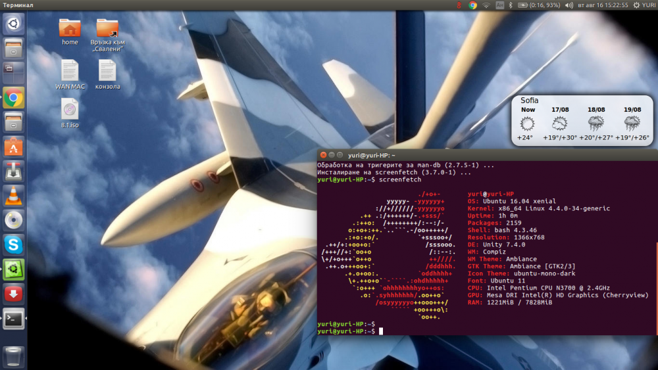Launch Skype from the launcher
Viewport: 658px width, 370px height.
tap(13, 244)
